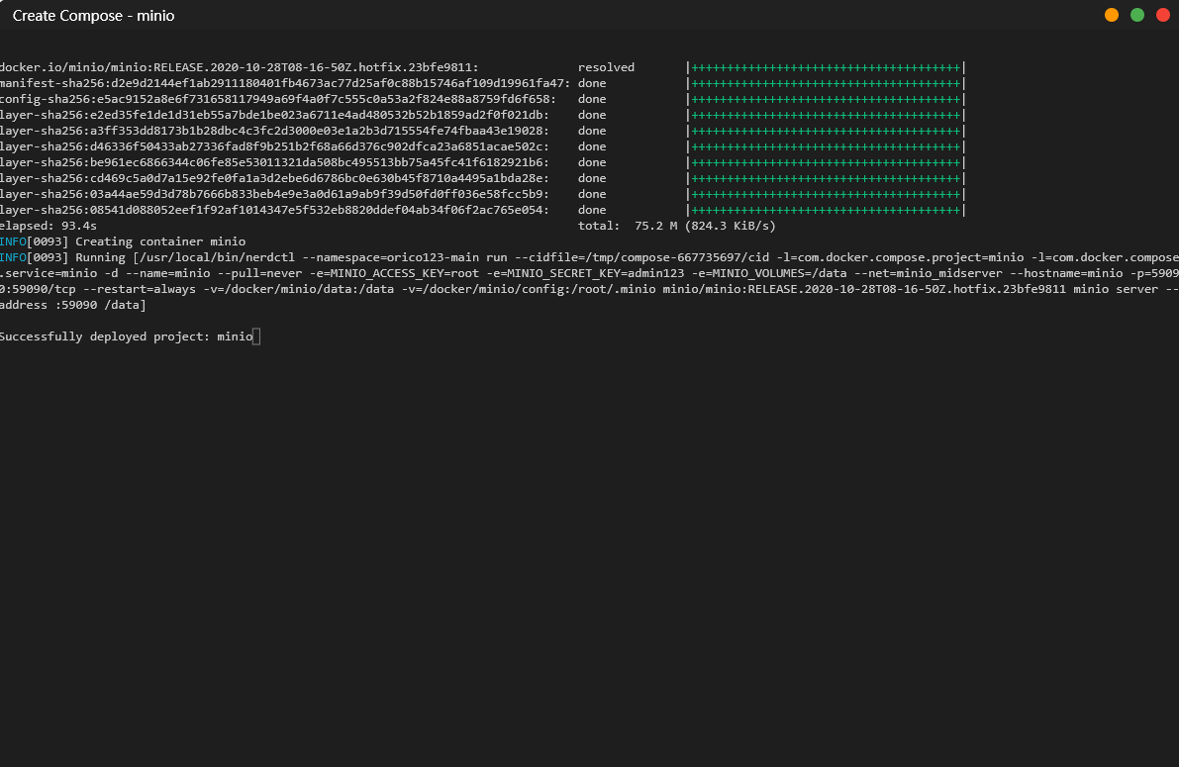
Task: Click 'elapsed: 93.4s' text
Action: (x=49, y=226)
